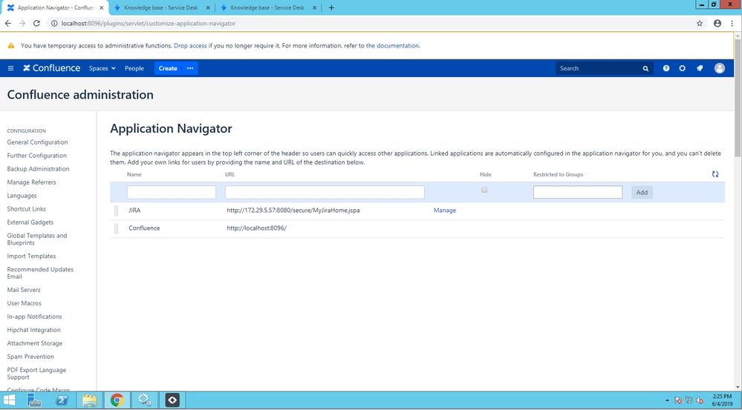View site information icon in address bar
This screenshot has height=410, width=742.
(54, 23)
